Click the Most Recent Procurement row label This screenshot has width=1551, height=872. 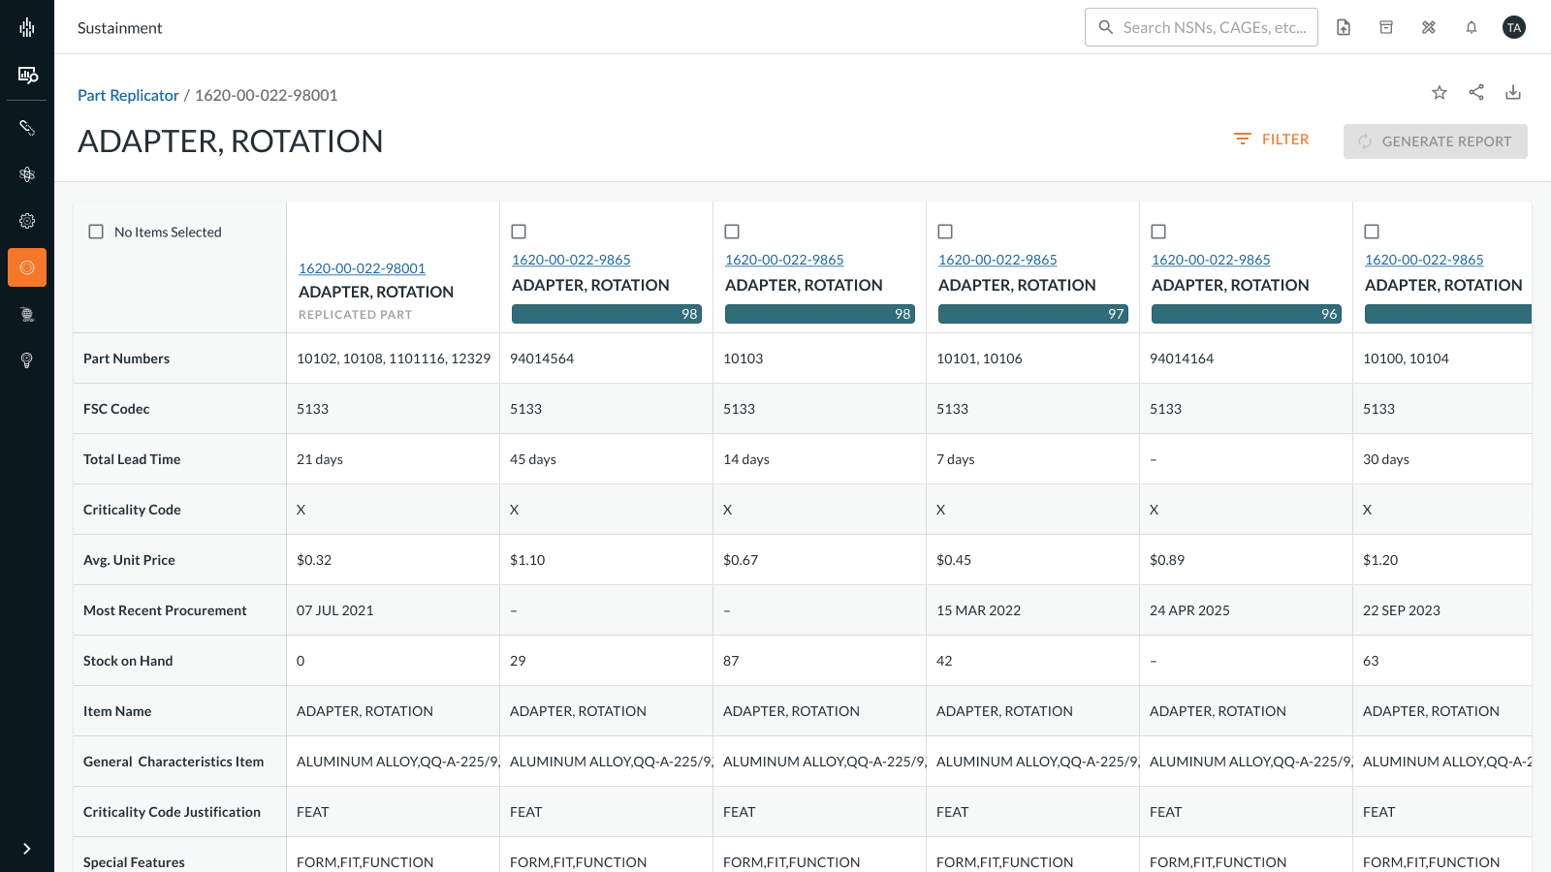click(165, 610)
